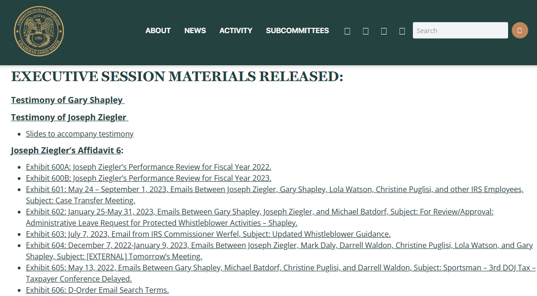Click the first social media icon after Subcommittees
Viewport: 537px width, 296px height.
[x=347, y=31]
